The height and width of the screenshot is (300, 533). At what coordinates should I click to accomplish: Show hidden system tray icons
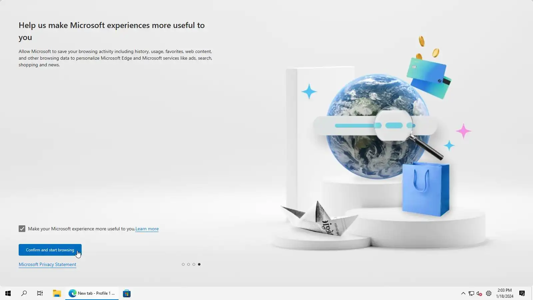pos(463,293)
